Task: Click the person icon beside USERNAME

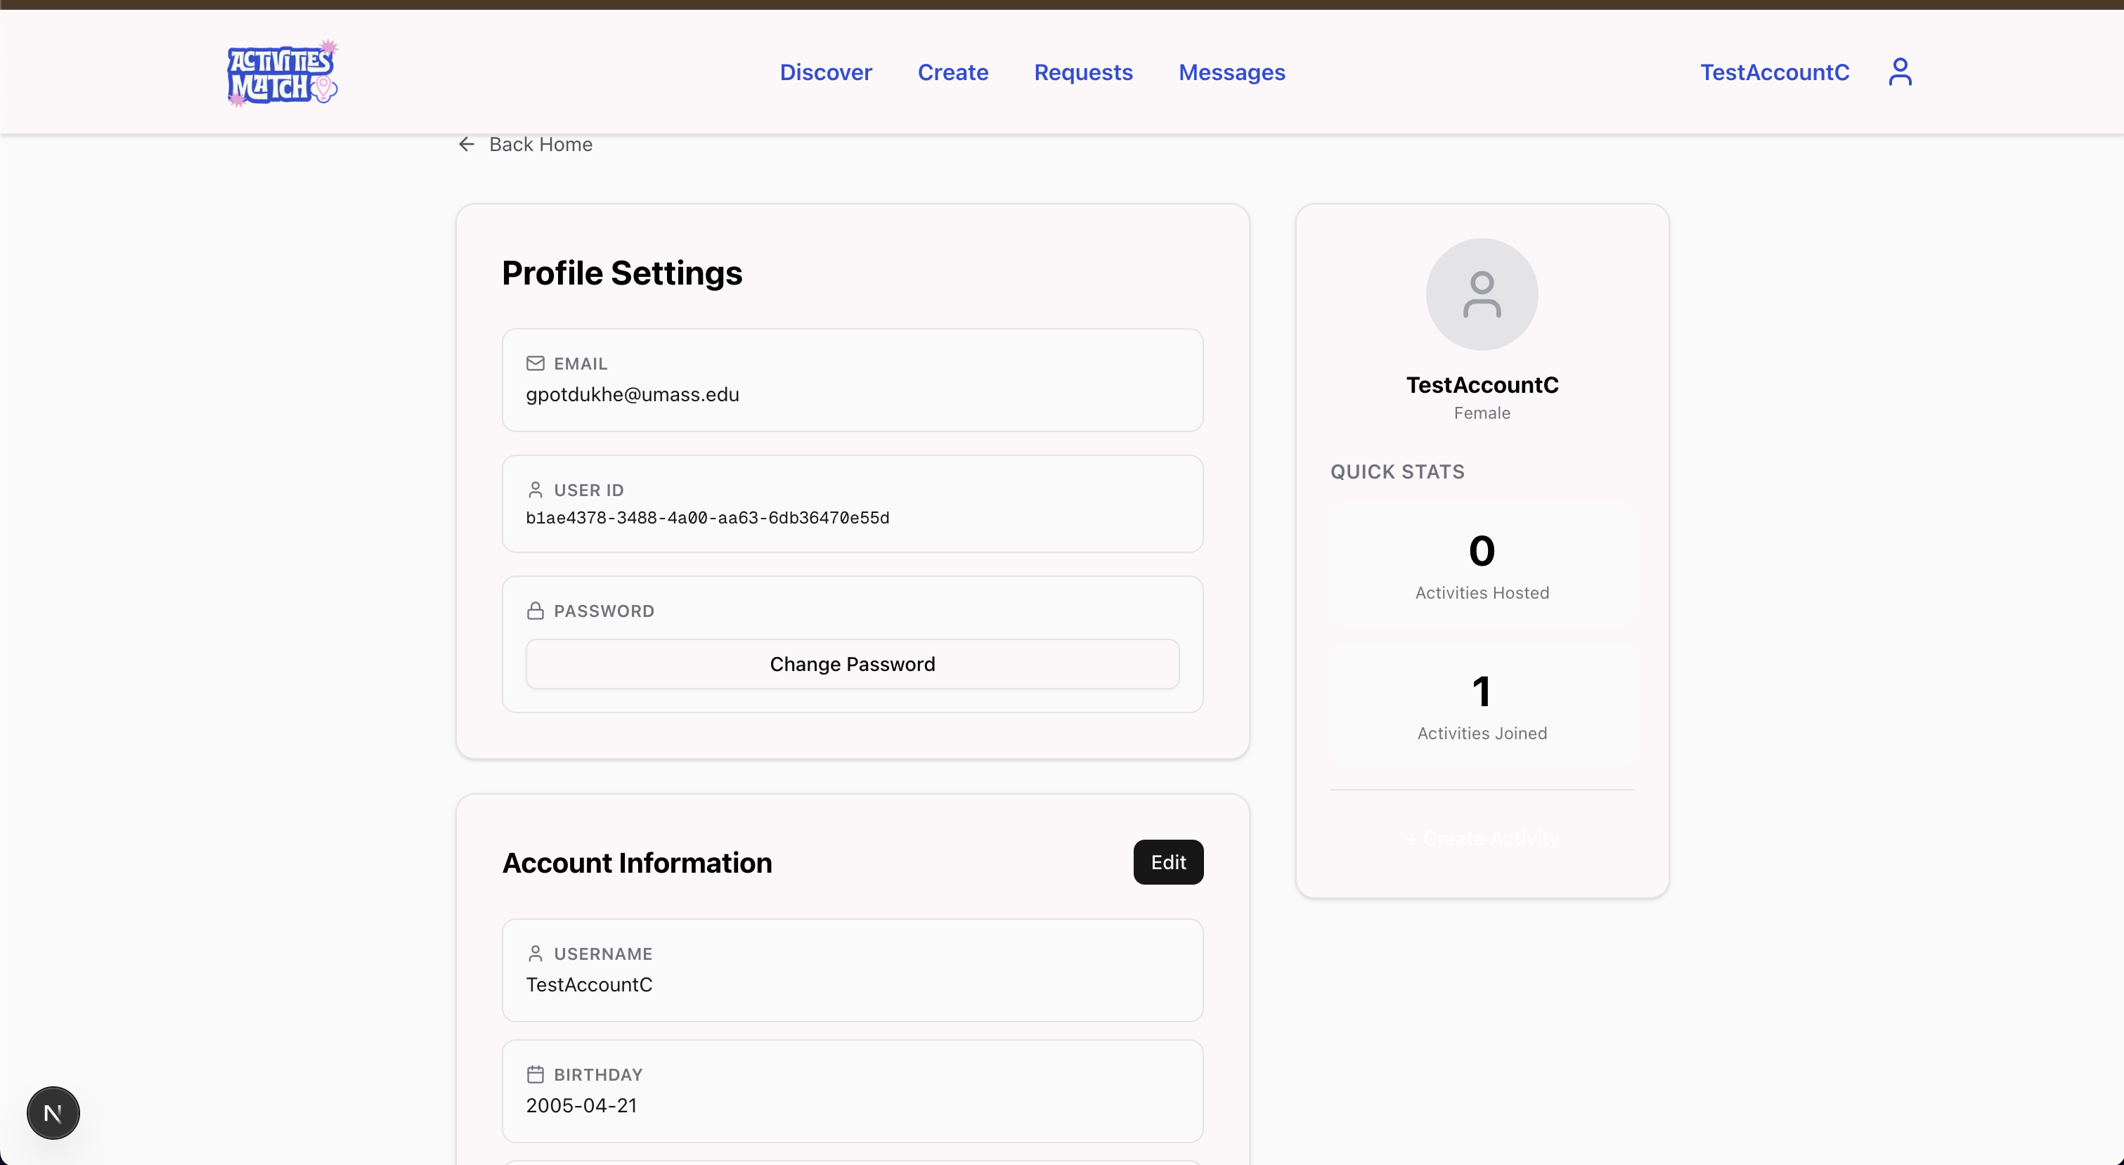Action: [x=535, y=954]
